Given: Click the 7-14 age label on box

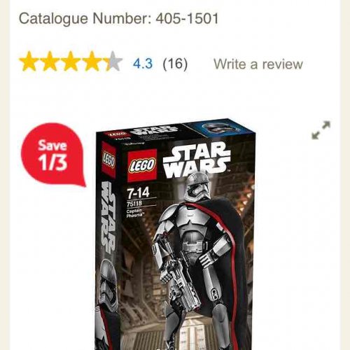Looking at the screenshot, I should click(138, 193).
